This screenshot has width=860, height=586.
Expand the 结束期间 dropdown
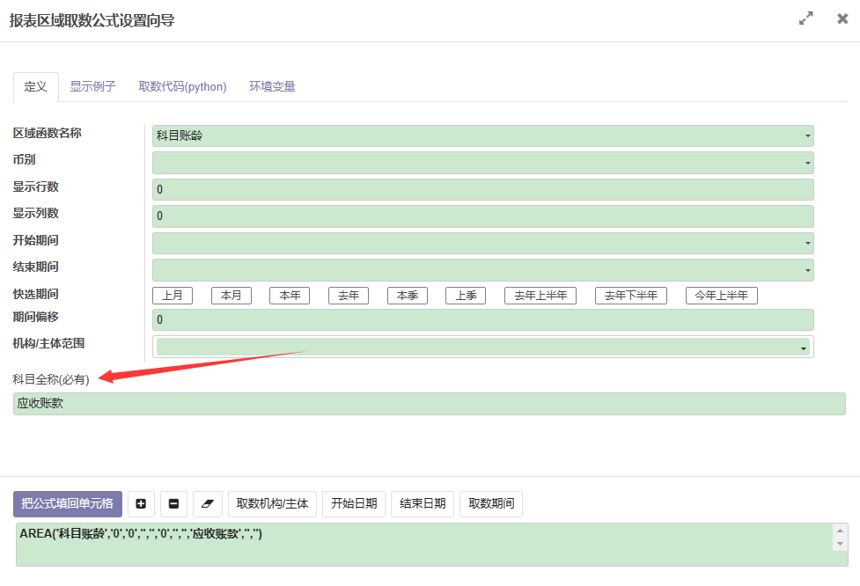[x=482, y=270]
